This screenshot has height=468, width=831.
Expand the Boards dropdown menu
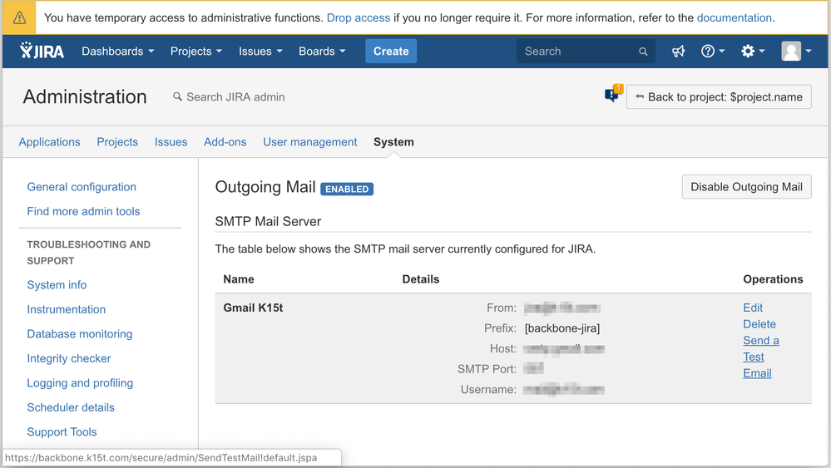point(322,52)
